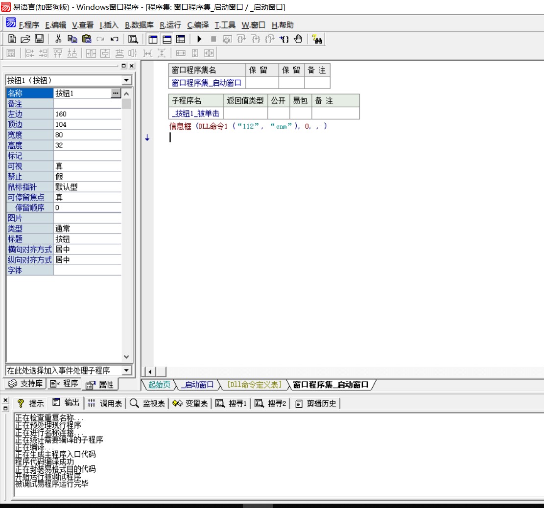Viewport: 544px width, 508px height.
Task: Click the Cut scissors icon
Action: click(58, 39)
